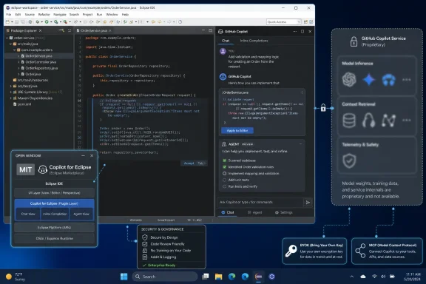Image resolution: width=426 pixels, height=284 pixels.
Task: Toggle the Identified Order validation rules checkbox
Action: pos(224,167)
